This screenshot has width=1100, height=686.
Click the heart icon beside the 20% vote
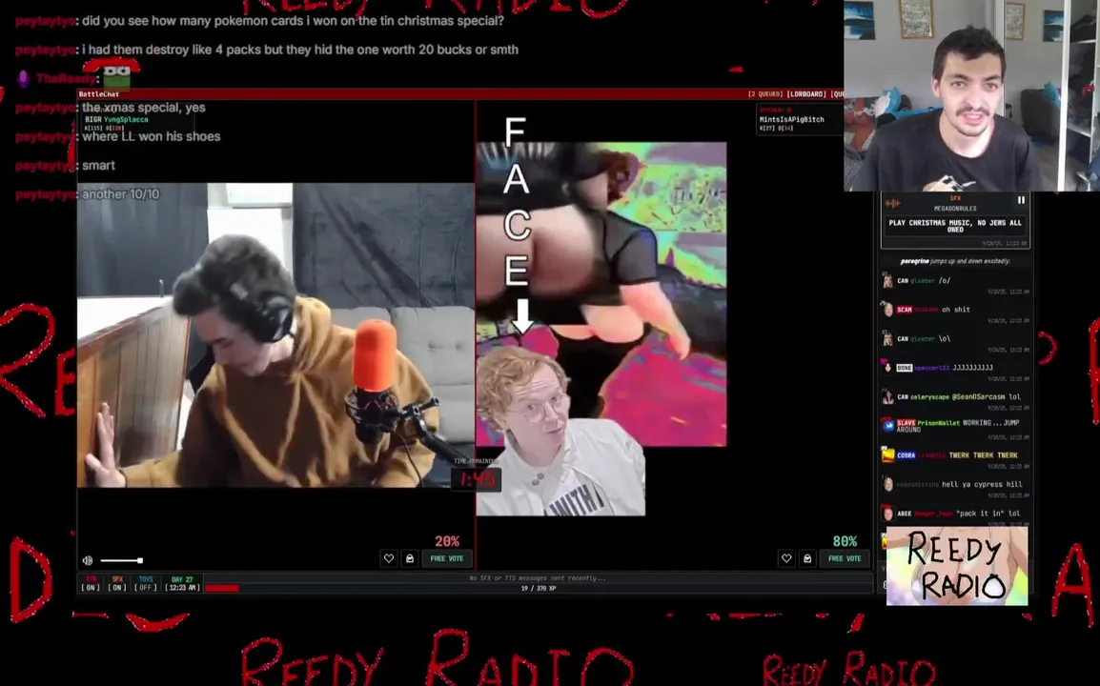pyautogui.click(x=389, y=558)
